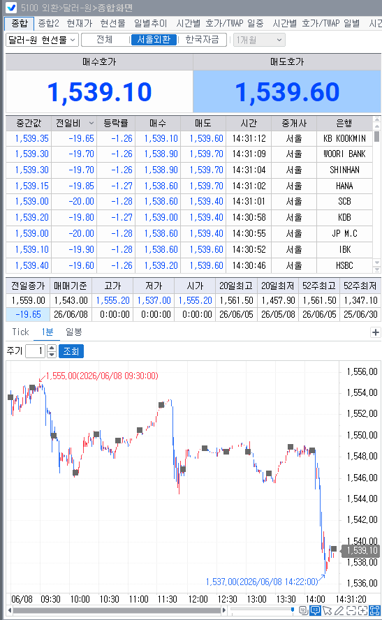Click the chart zoom range slider handle
This screenshot has height=620, width=382.
[293, 610]
